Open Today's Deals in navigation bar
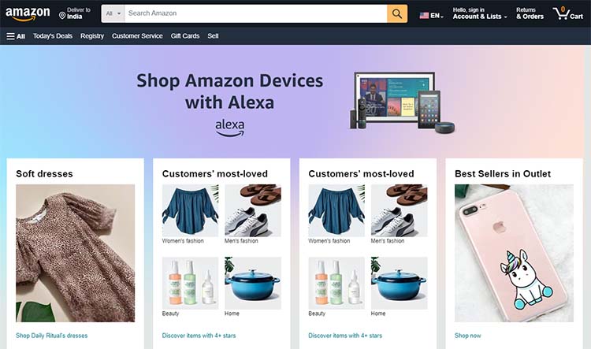Screen dimensions: 591x349 [53, 36]
